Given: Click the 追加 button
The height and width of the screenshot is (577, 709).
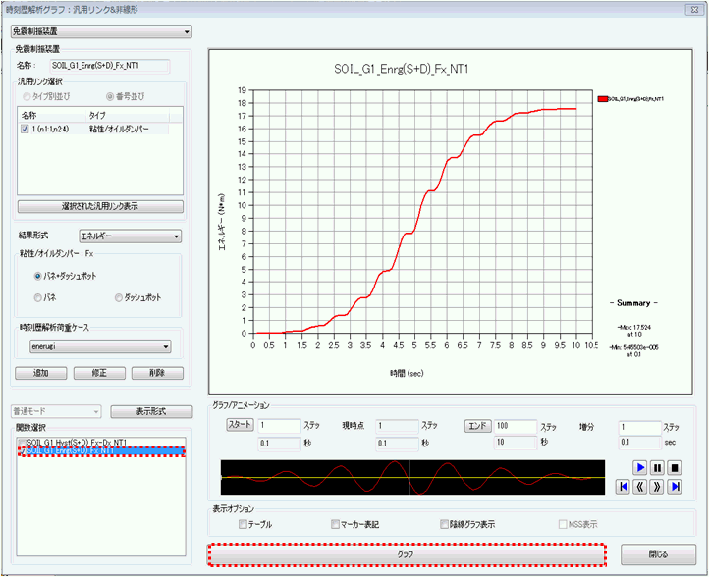Looking at the screenshot, I should point(40,373).
